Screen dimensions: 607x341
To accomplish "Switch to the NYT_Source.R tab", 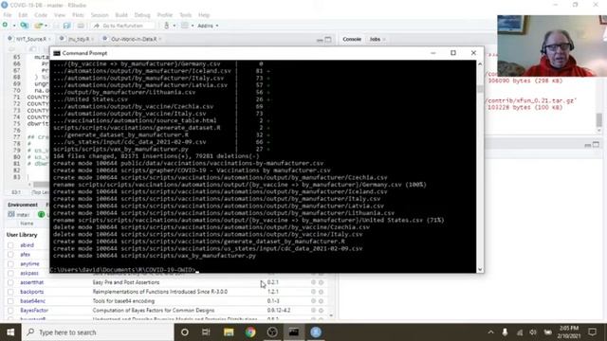I will [x=30, y=39].
